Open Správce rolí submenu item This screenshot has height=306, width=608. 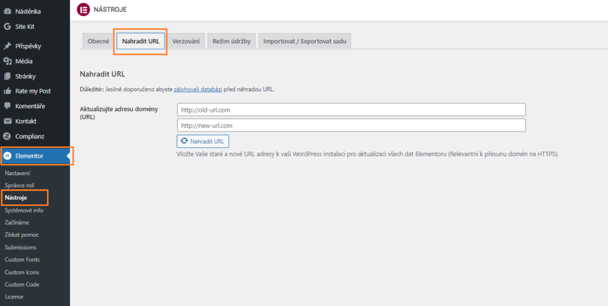(20, 185)
